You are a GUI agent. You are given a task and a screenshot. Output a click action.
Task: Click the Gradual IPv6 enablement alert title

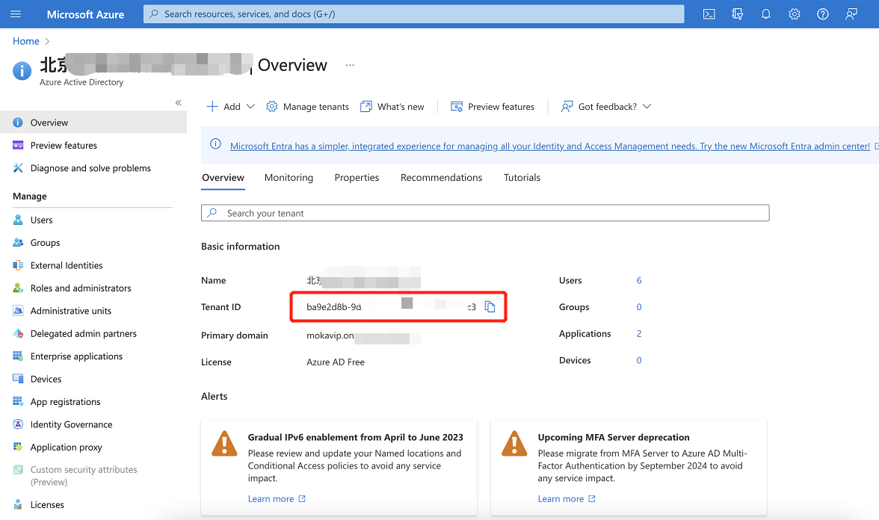click(356, 437)
